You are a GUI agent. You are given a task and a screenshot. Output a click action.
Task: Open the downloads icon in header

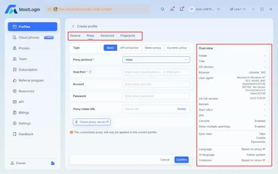point(172,9)
